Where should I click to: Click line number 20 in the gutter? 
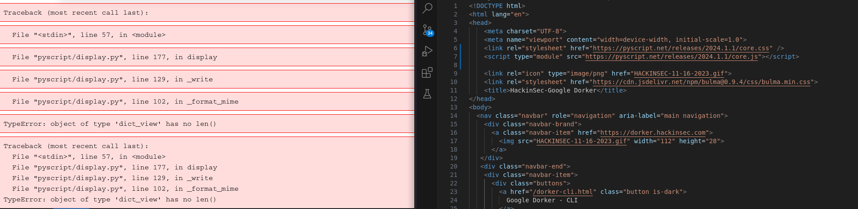pyautogui.click(x=453, y=166)
